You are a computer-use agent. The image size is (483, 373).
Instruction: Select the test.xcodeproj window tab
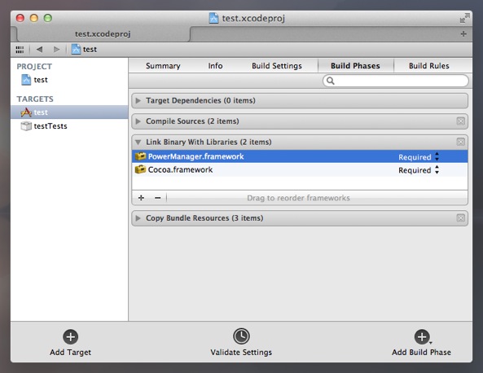tap(103, 34)
